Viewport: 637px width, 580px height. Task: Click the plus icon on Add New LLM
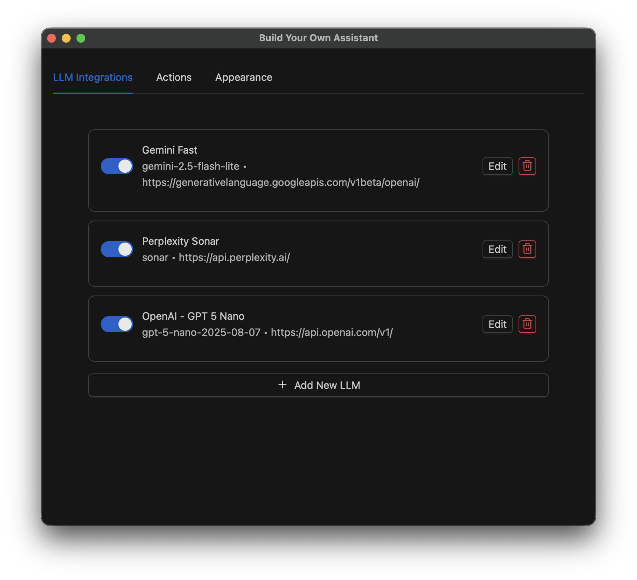click(282, 385)
